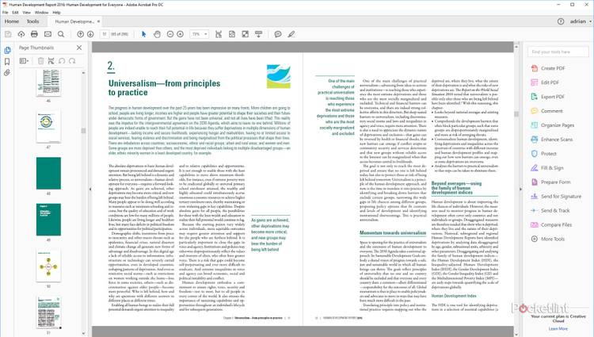Open the adrian account dropdown
594x337 pixels.
click(581, 21)
